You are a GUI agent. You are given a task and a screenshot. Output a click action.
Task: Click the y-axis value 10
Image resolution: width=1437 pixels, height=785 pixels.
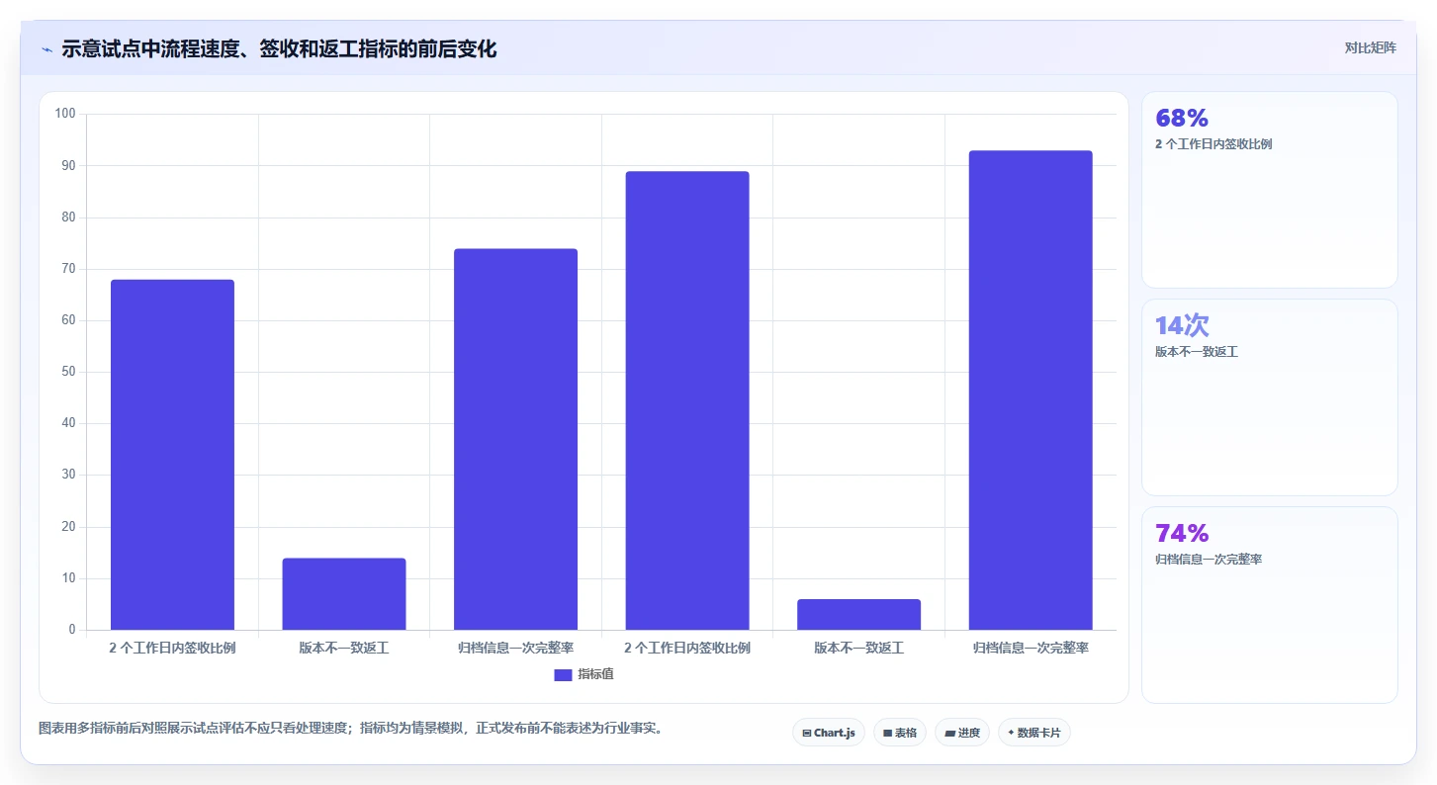[x=68, y=578]
